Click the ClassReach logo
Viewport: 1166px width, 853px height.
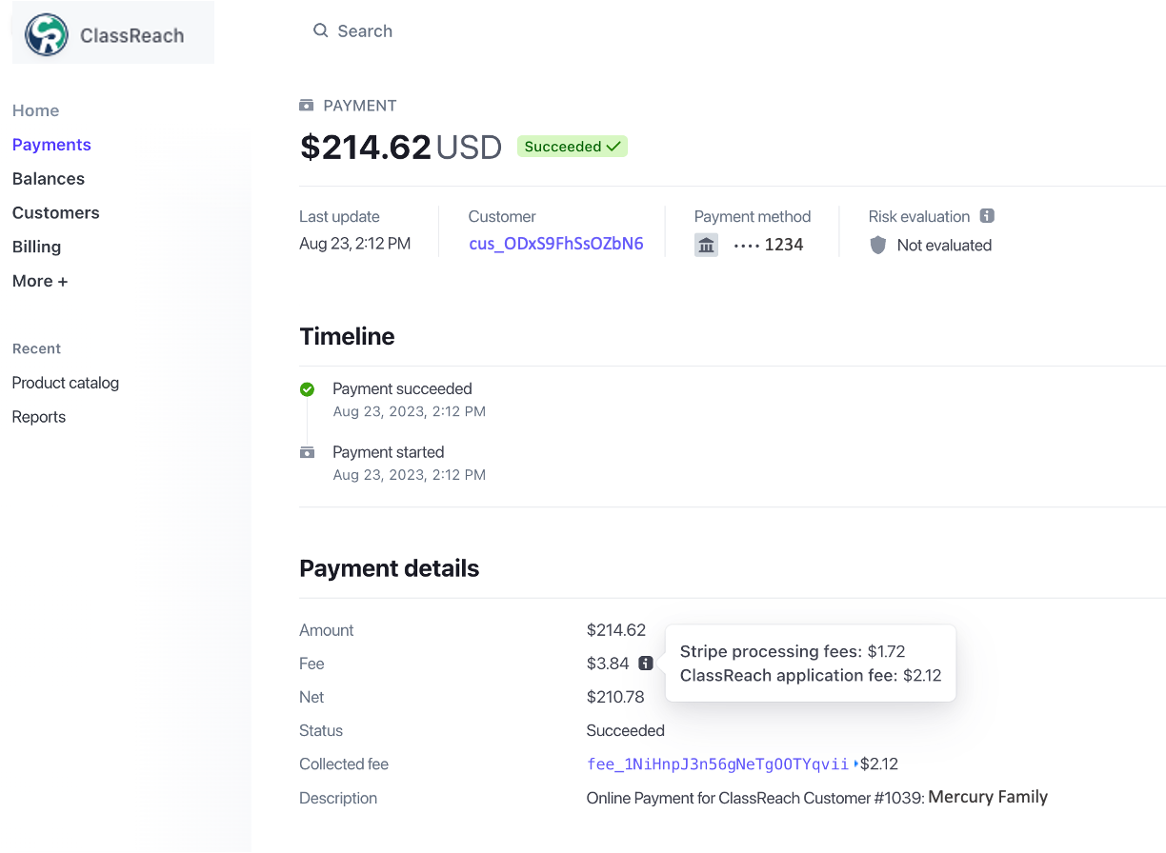(45, 31)
